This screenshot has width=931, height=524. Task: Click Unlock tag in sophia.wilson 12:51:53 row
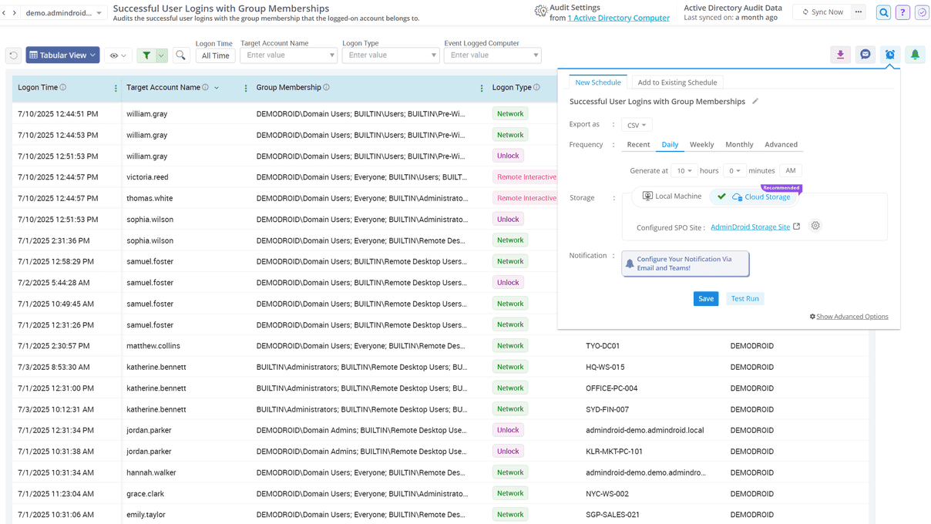point(508,220)
